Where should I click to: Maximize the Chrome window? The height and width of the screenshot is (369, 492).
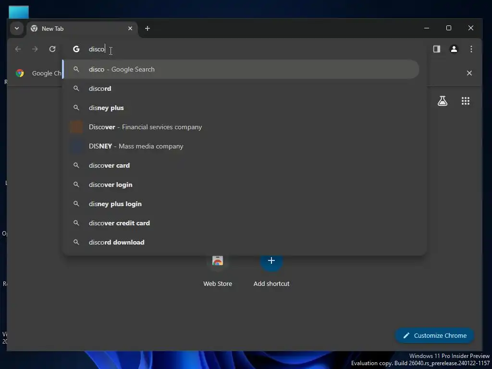point(449,28)
